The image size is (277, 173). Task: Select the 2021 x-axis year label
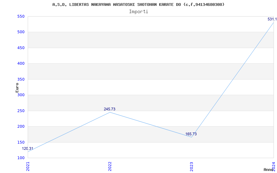click(x=28, y=167)
